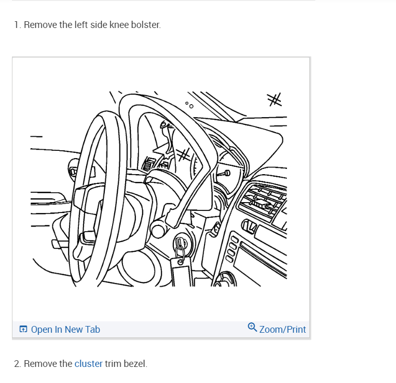
Task: Open the diagram via Open In New Tab text
Action: 65,330
